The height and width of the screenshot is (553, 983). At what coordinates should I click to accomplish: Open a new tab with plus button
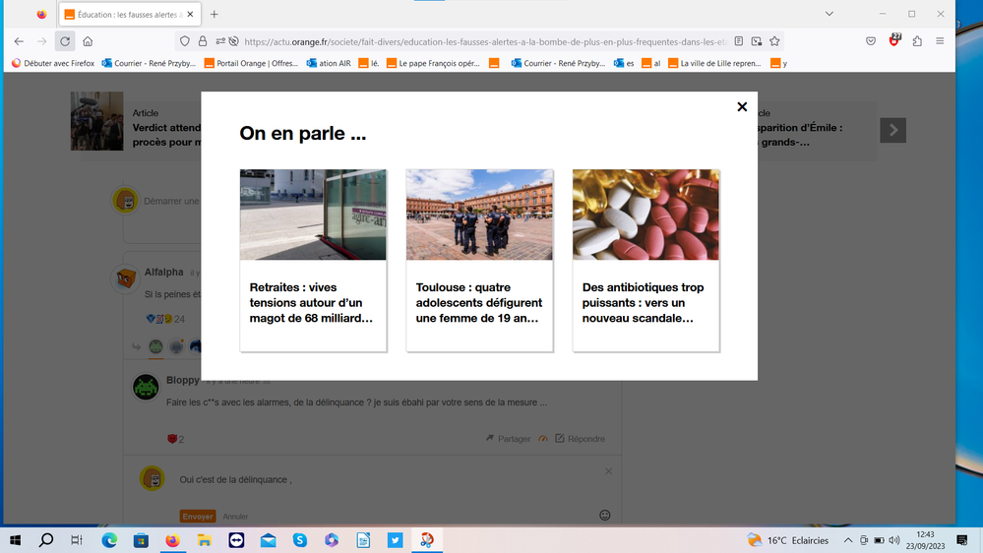(x=215, y=15)
